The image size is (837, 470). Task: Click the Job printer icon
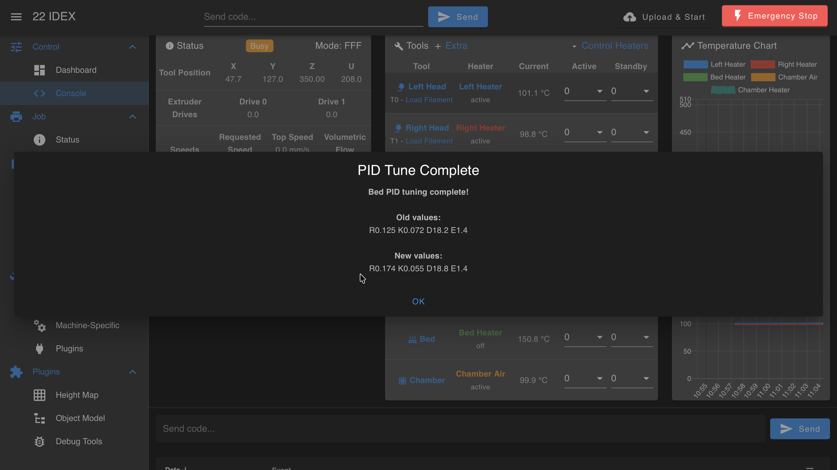click(16, 116)
